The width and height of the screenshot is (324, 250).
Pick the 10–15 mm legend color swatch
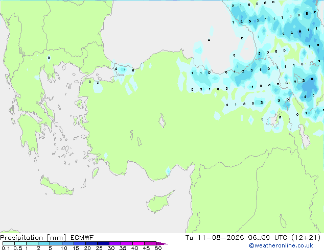coord(67,243)
